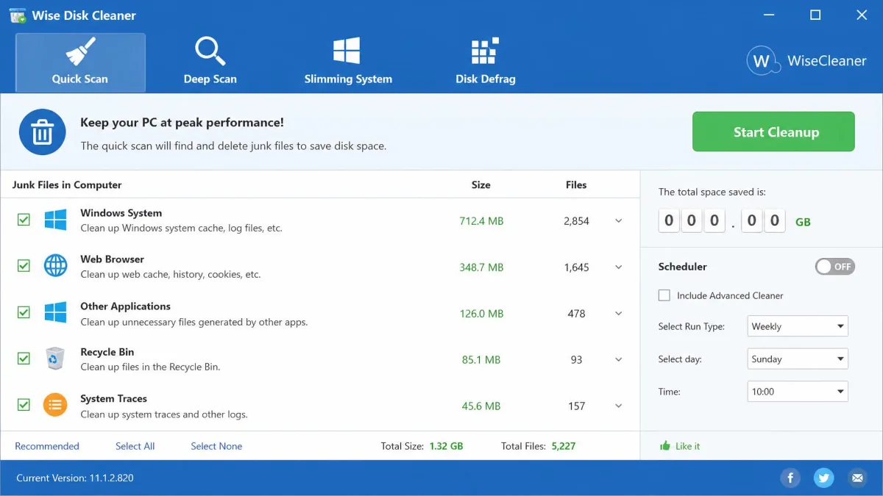Screen dimensions: 883x496
Task: Expand the System Traces details chevron
Action: point(618,406)
